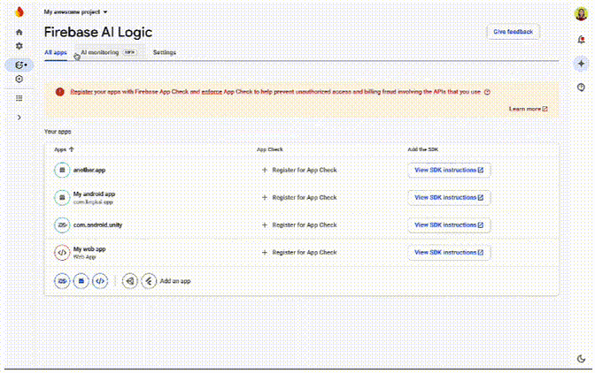
Task: Switch to All apps tab
Action: [x=56, y=53]
